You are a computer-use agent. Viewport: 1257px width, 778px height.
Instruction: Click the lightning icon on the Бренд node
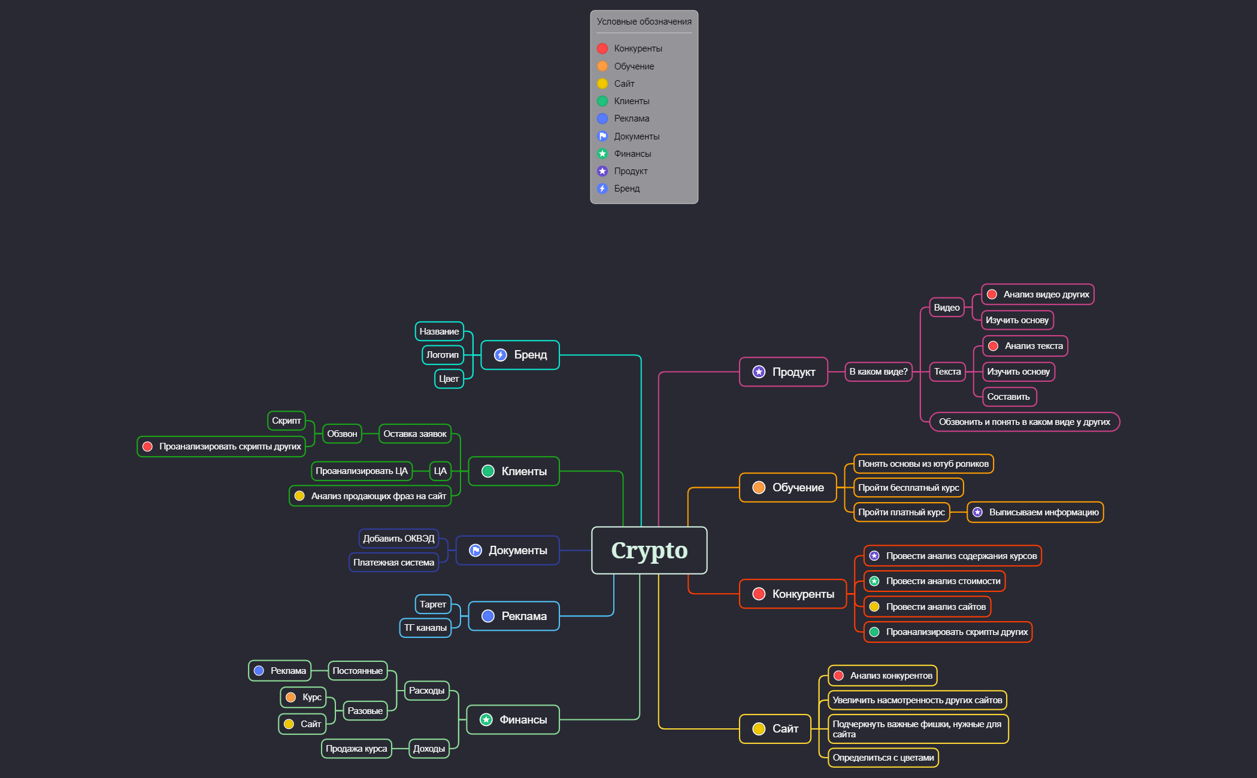click(x=501, y=355)
